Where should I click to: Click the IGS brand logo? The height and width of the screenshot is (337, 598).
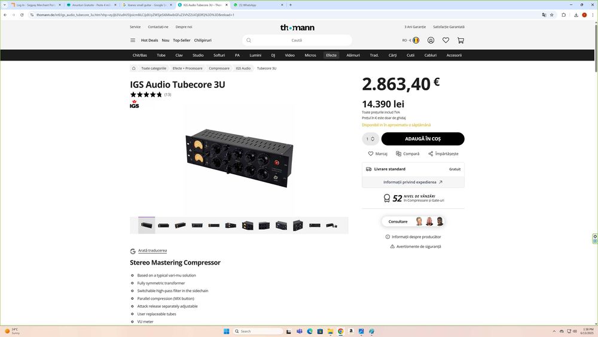(134, 104)
